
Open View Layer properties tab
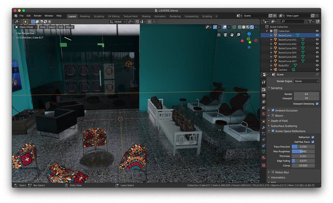pyautogui.click(x=263, y=102)
